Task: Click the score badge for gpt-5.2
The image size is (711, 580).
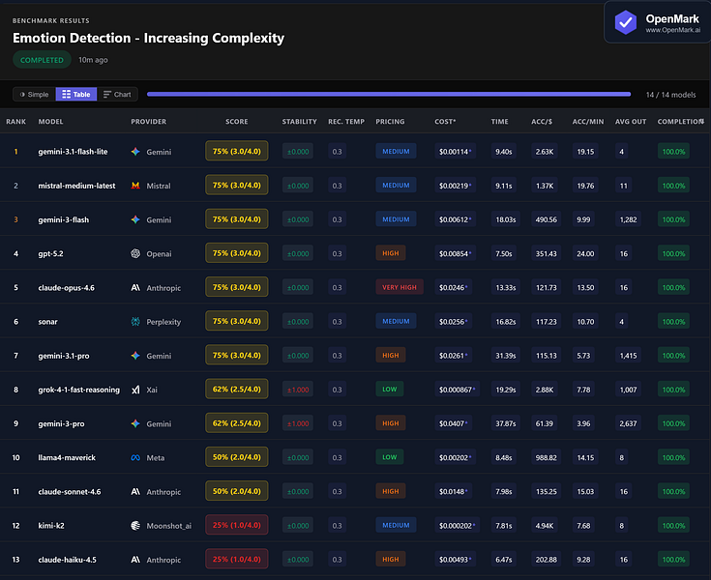Action: click(237, 253)
